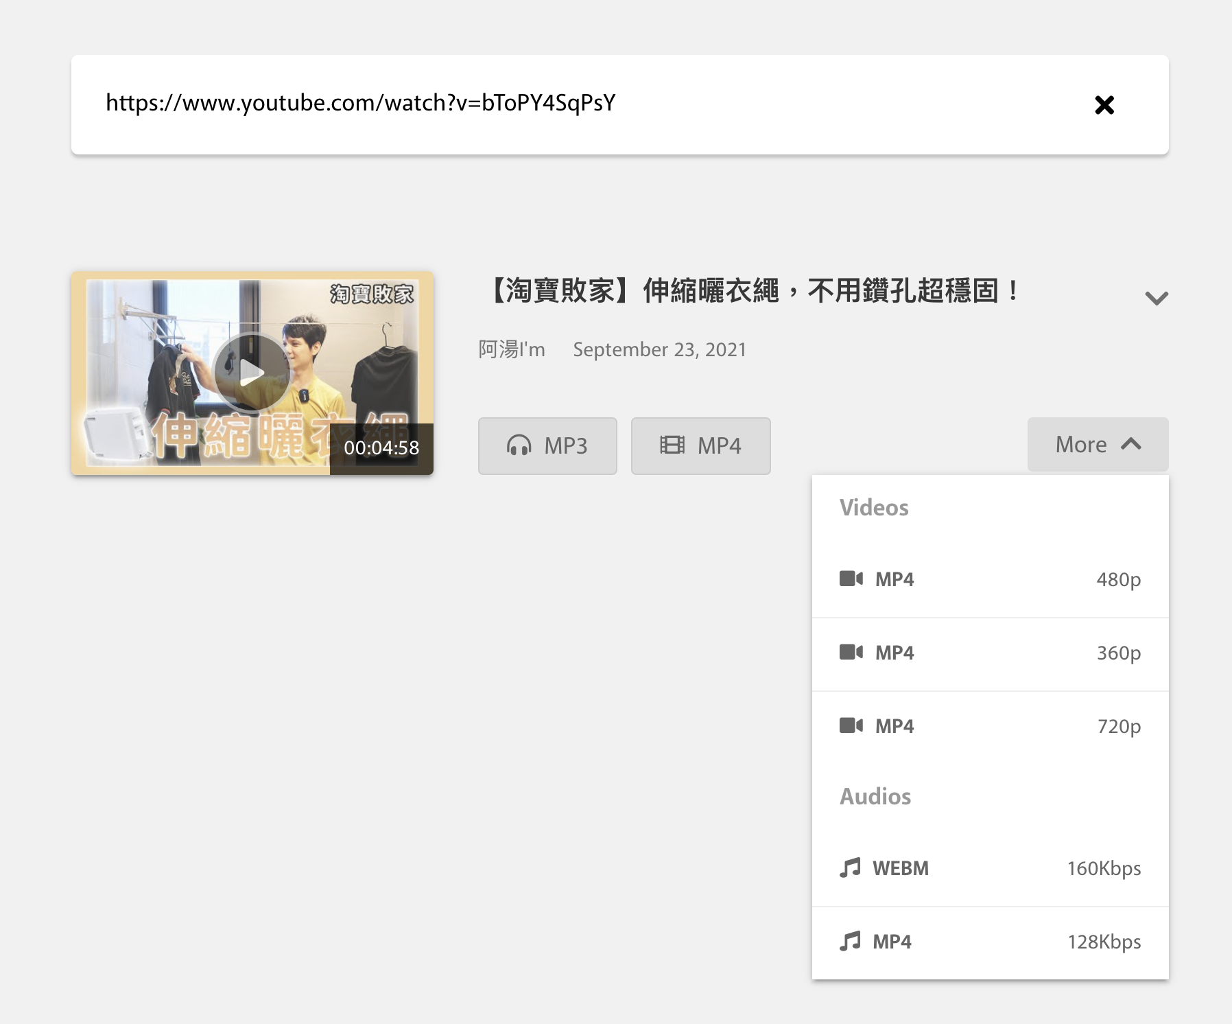
Task: Expand the video title chevron
Action: 1156,298
